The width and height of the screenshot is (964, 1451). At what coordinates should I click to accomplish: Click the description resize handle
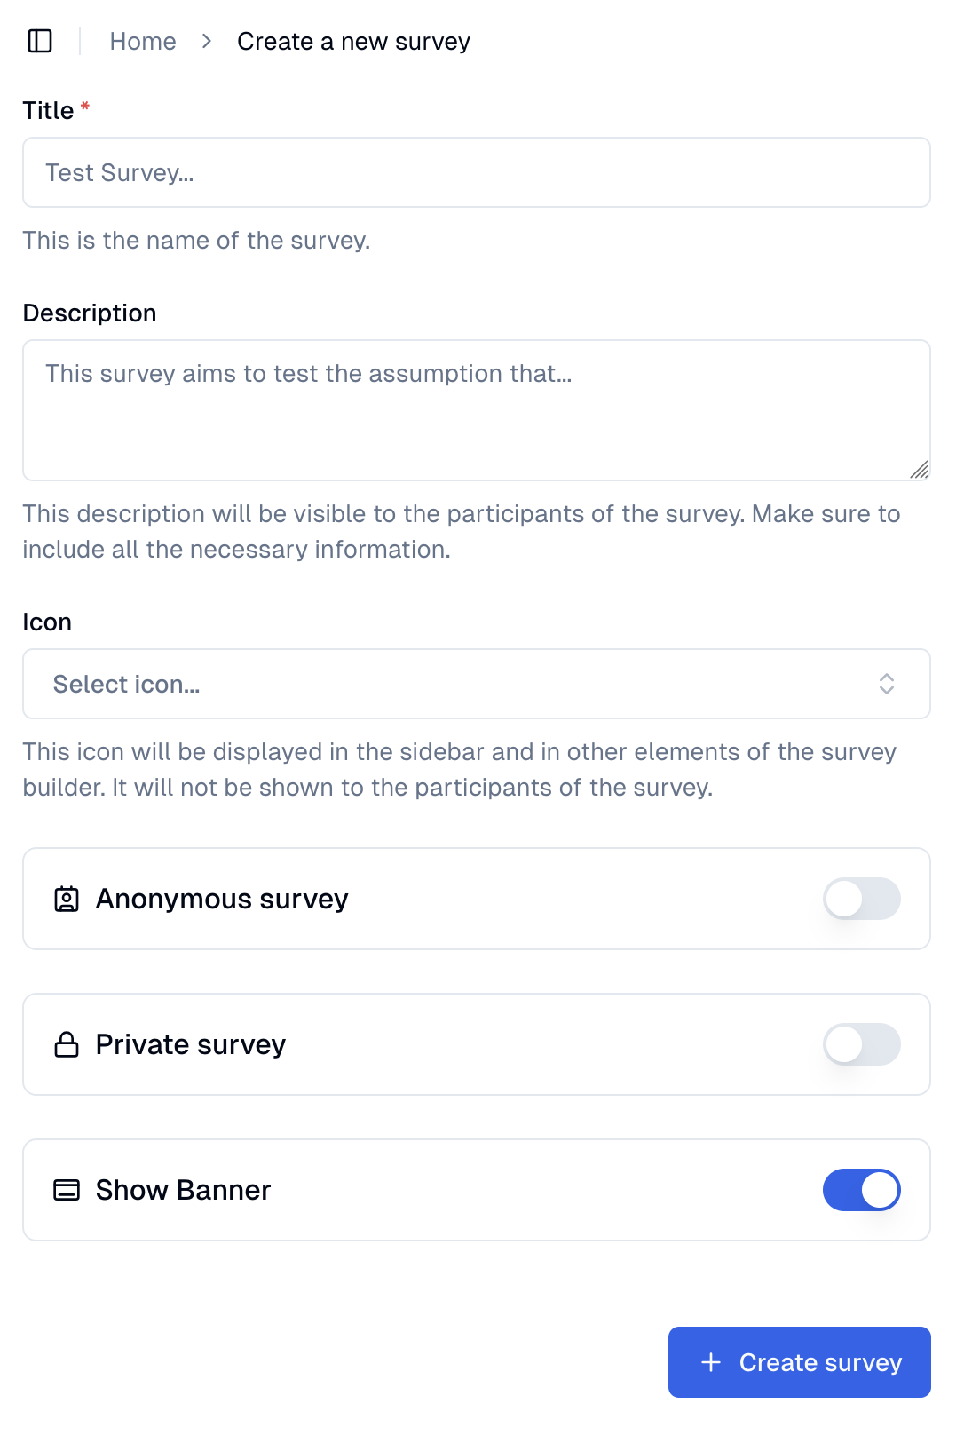(920, 470)
